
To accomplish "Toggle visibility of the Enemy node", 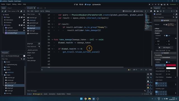I will point(24,25).
